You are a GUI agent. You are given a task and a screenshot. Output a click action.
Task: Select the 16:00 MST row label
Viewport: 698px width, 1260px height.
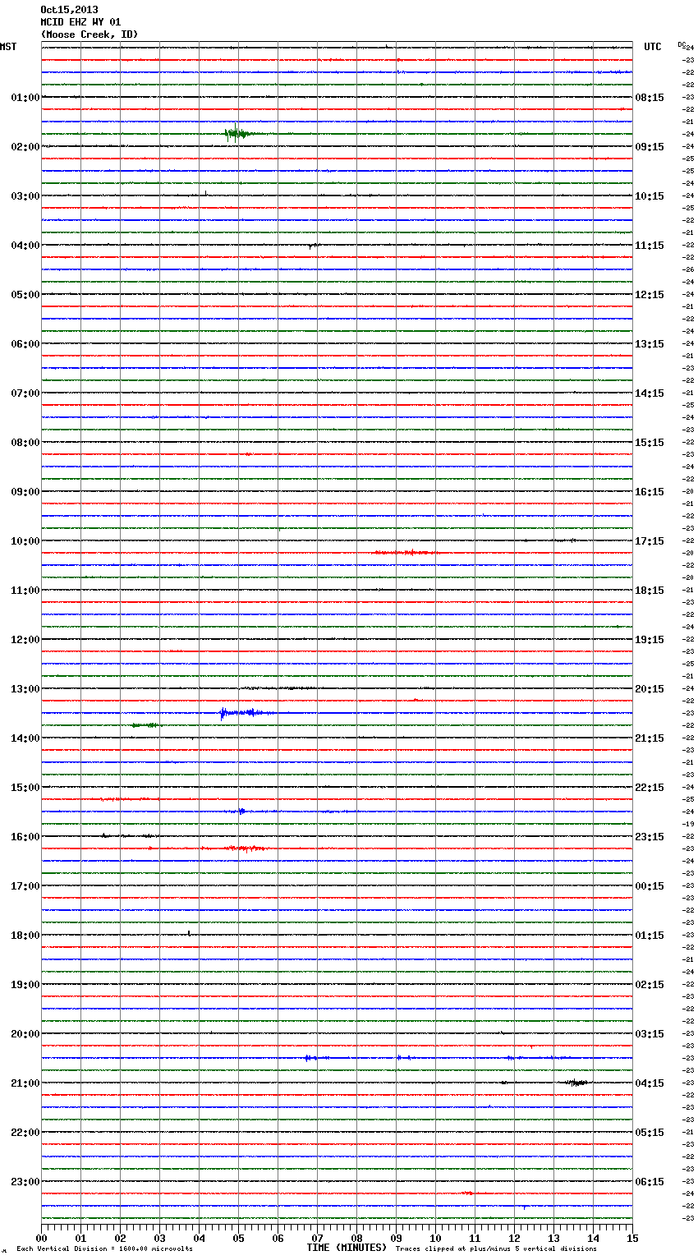click(x=25, y=837)
